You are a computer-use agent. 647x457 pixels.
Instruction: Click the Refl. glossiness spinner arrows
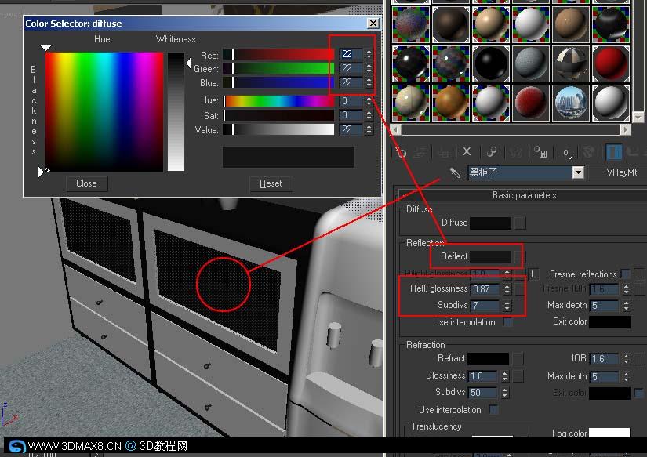pos(507,289)
